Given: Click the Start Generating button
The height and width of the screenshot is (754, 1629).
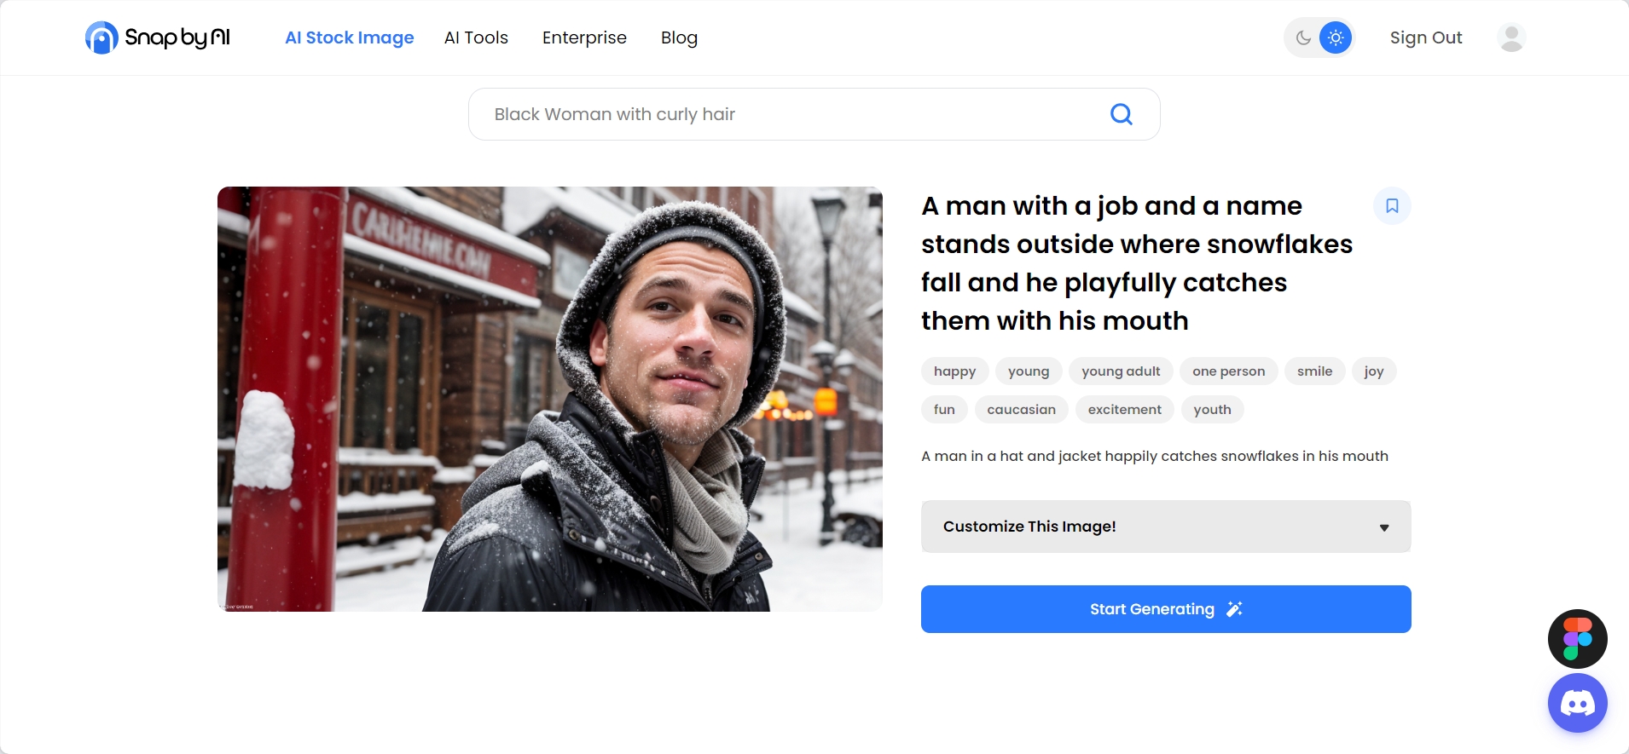Looking at the screenshot, I should (1166, 609).
